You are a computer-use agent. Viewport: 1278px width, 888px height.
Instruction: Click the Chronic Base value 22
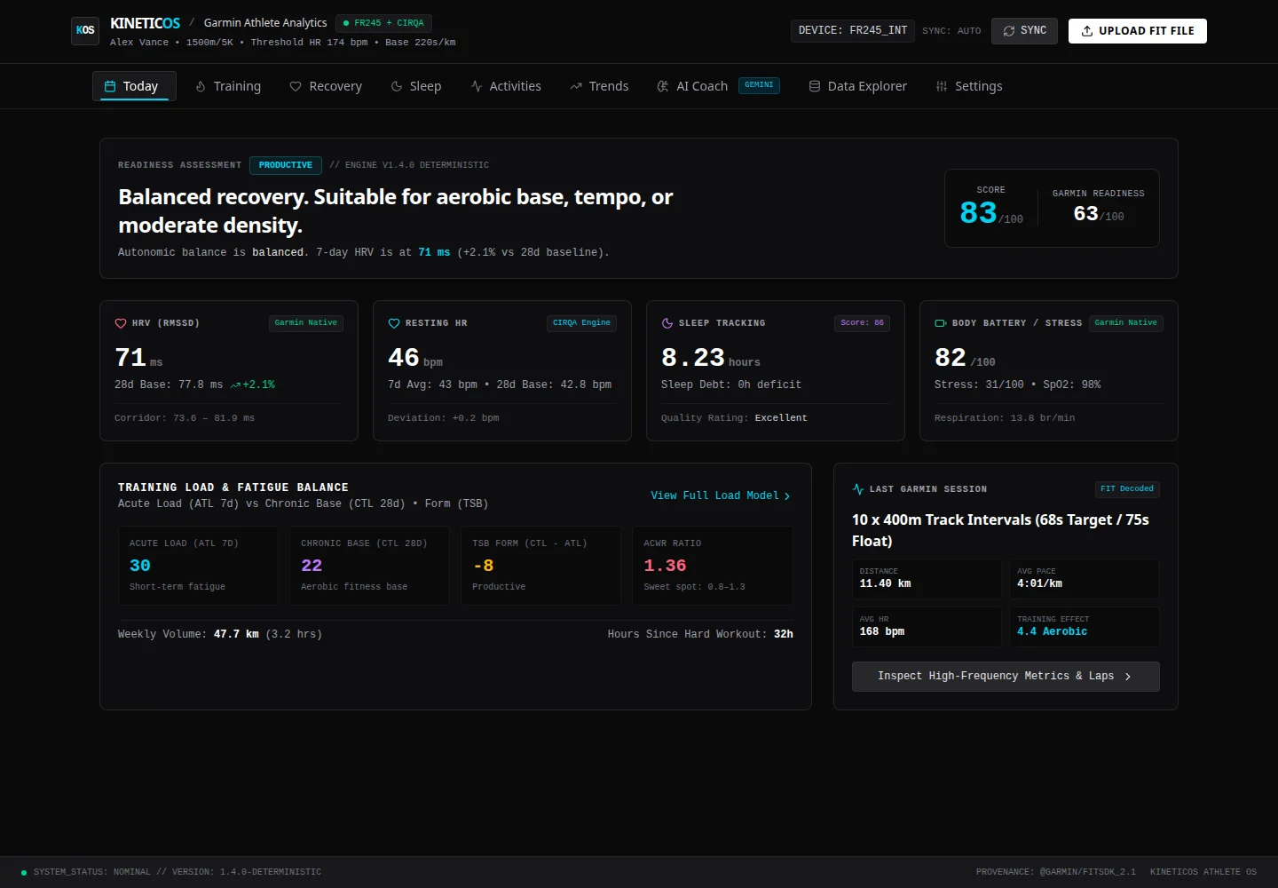pyautogui.click(x=312, y=566)
